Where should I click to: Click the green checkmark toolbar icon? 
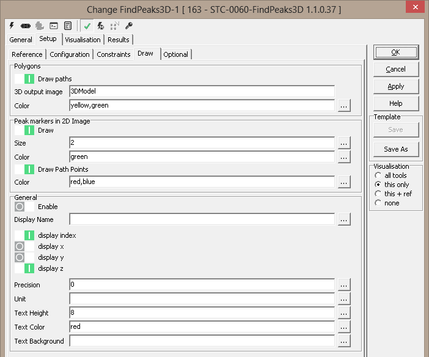coord(88,26)
